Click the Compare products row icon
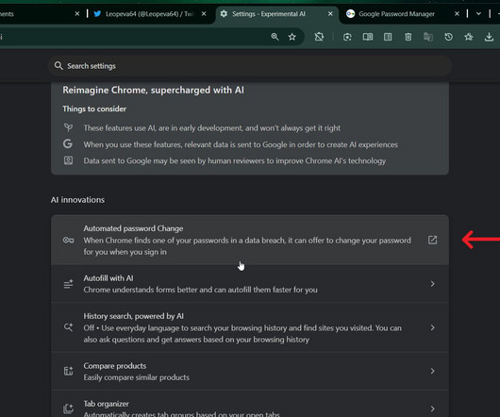Viewport: 500px width, 417px height. point(68,371)
